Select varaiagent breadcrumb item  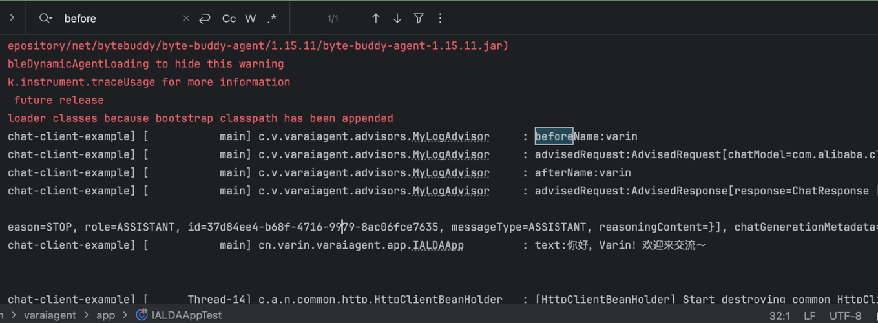[x=50, y=315]
